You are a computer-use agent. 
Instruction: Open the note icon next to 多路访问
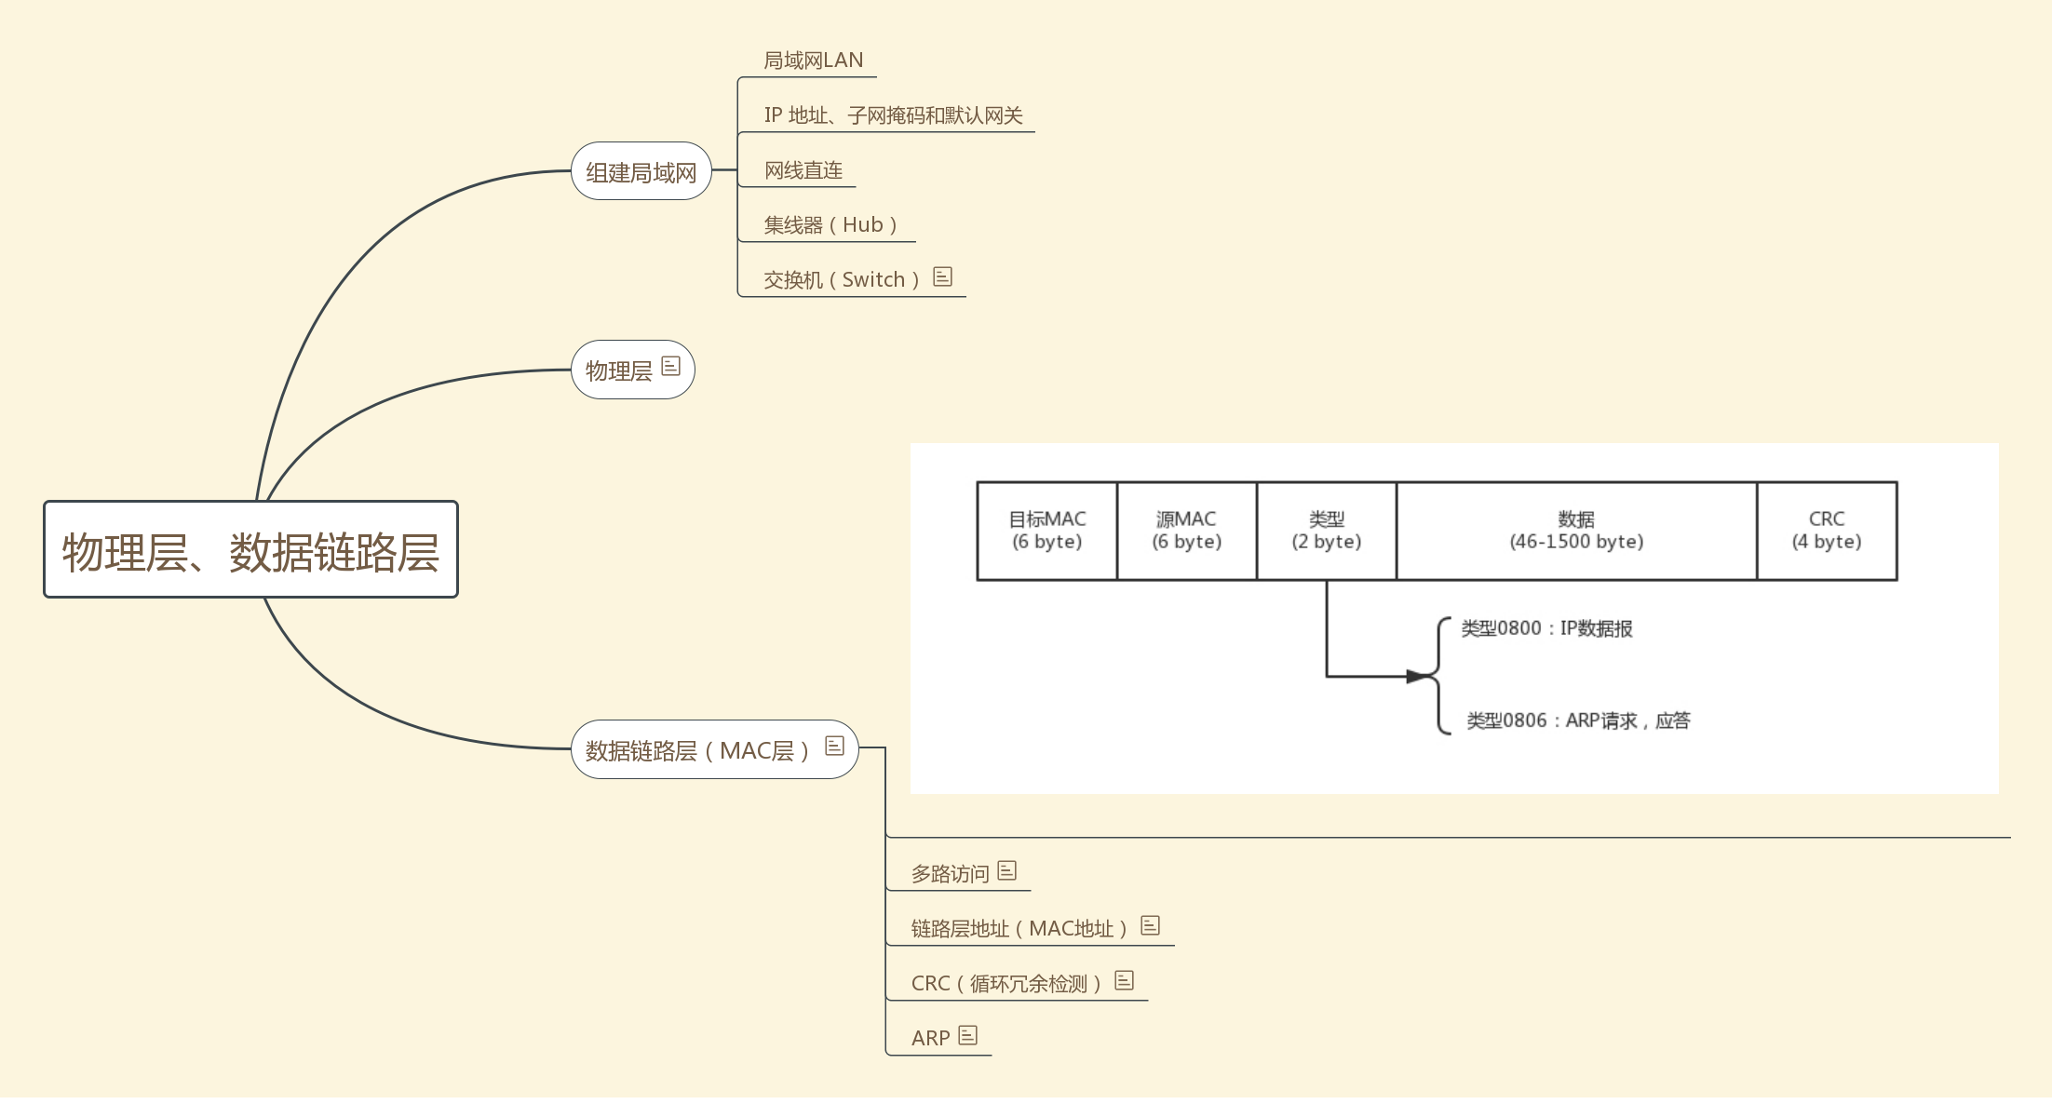[x=1006, y=870]
